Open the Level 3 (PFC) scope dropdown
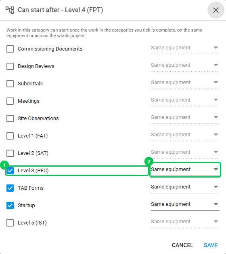 (185, 169)
